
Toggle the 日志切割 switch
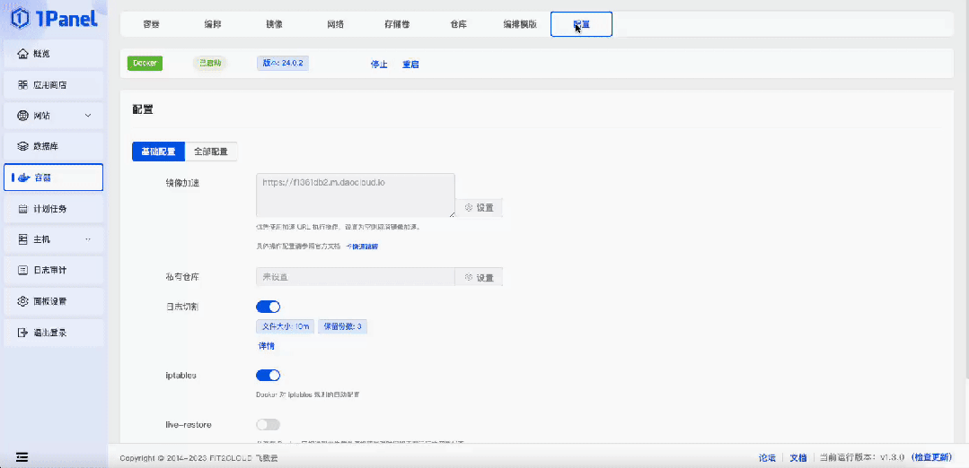(x=269, y=307)
